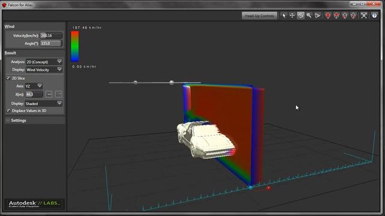The height and width of the screenshot is (216, 385).
Task: Click the Angle slider field showing 335.0
Action: click(x=51, y=43)
